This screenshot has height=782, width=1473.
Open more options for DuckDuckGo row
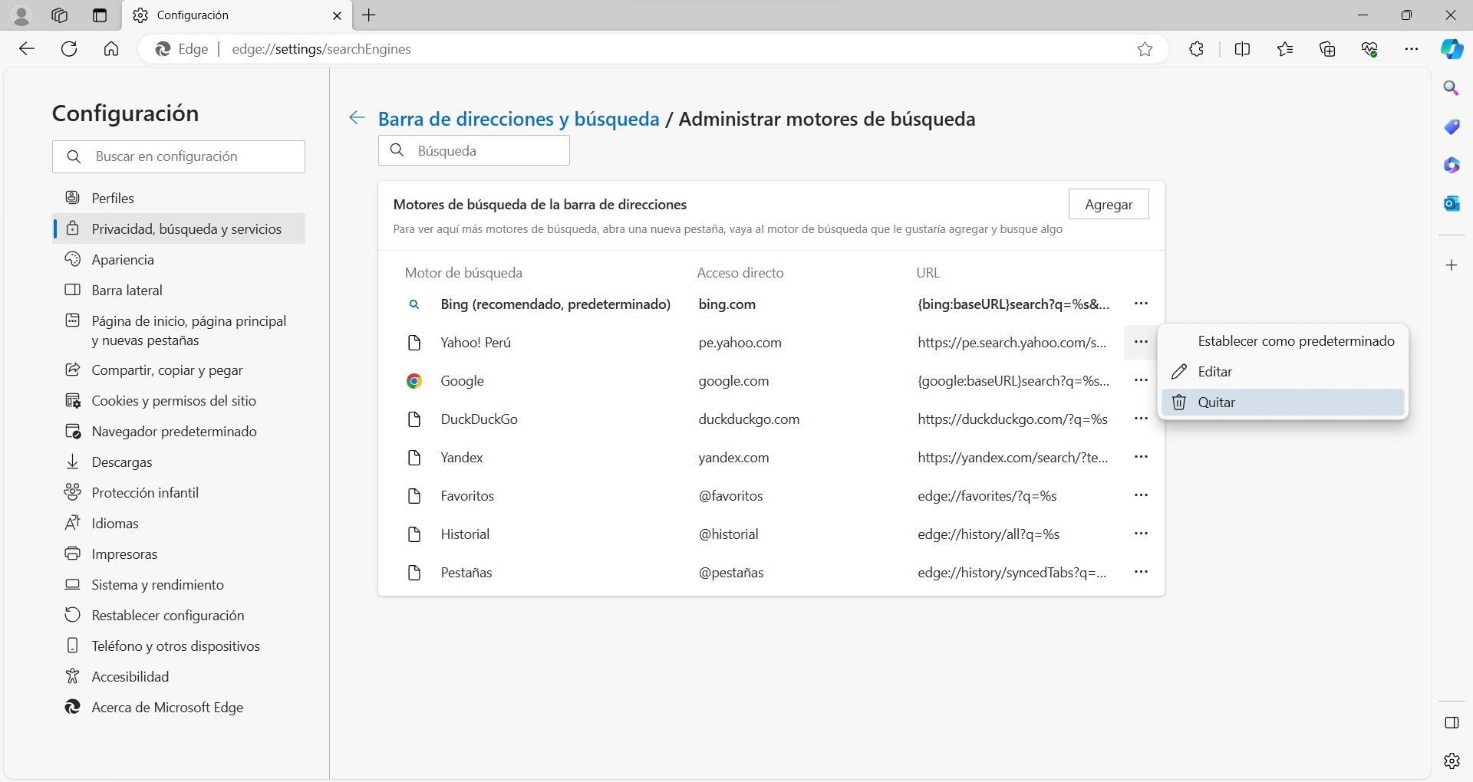coord(1141,419)
